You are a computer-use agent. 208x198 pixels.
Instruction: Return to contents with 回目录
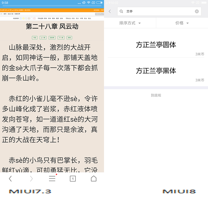pos(52,38)
